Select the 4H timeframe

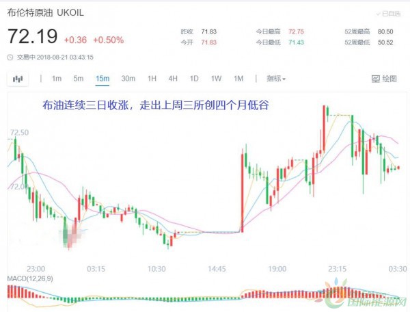[x=173, y=79]
